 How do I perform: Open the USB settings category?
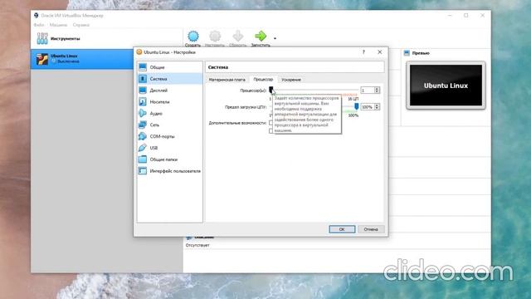pyautogui.click(x=169, y=148)
